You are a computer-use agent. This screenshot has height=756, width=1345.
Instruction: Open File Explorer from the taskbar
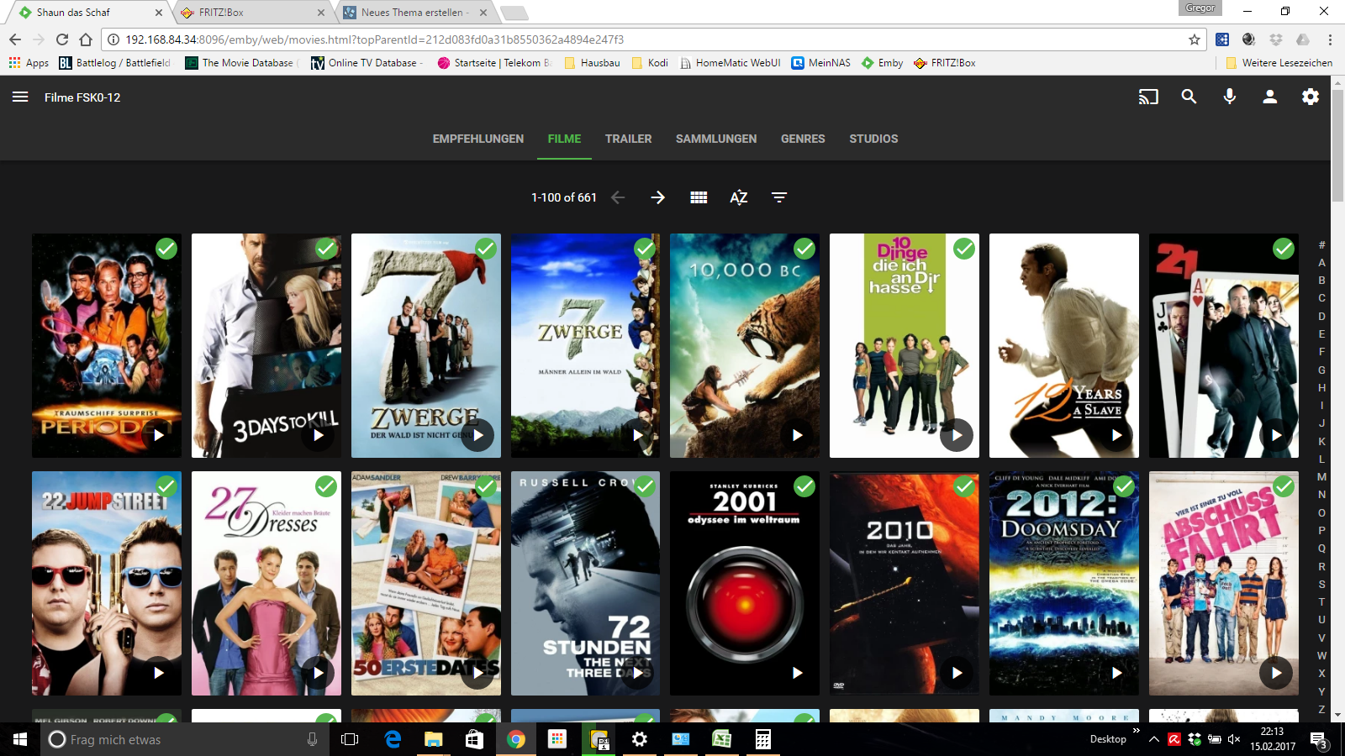coord(433,739)
